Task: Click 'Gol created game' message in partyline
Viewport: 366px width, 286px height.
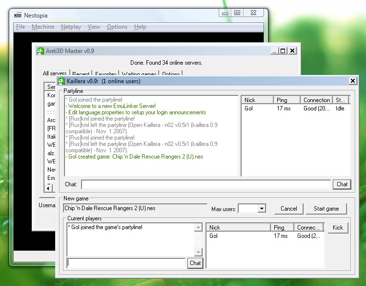Action: pyautogui.click(x=135, y=157)
